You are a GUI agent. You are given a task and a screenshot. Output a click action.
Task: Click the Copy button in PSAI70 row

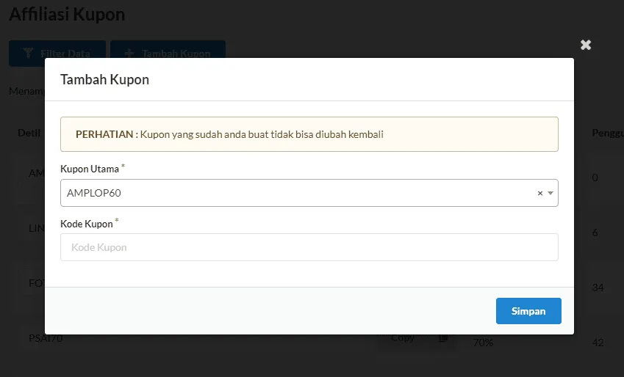(403, 338)
